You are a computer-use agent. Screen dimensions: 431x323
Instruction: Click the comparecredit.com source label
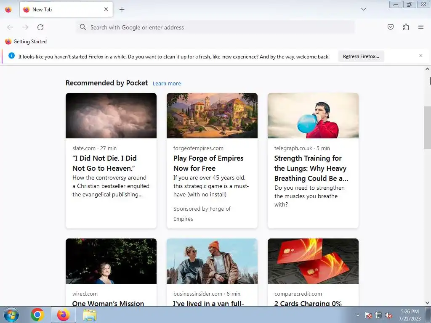(x=298, y=294)
